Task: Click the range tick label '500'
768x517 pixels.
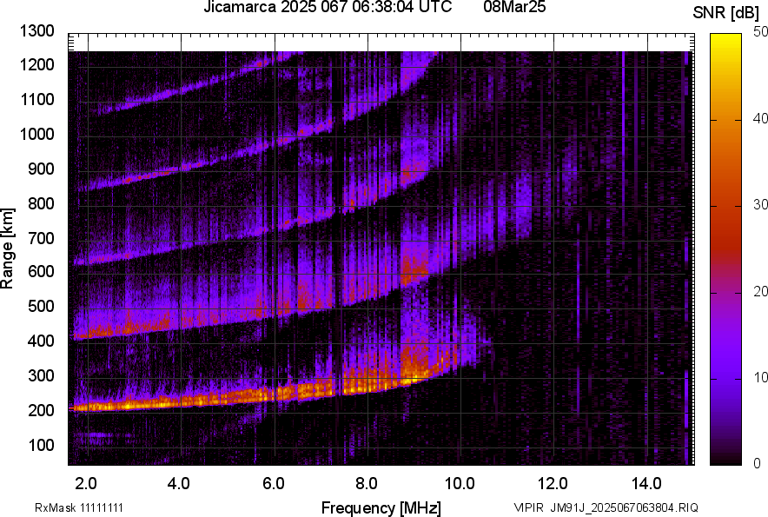Action: [41, 306]
